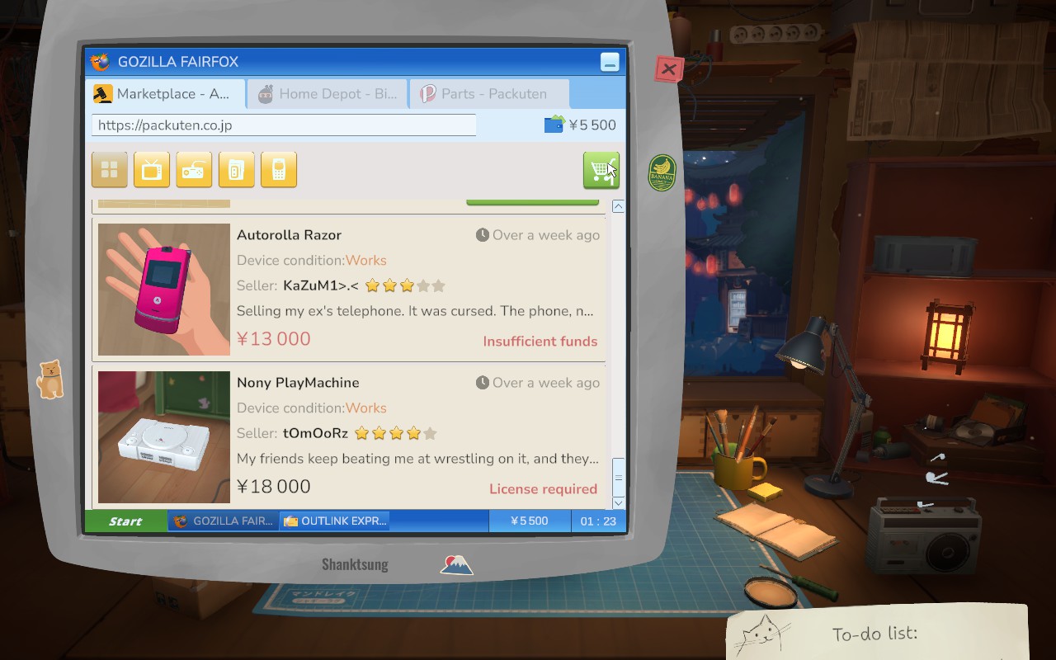This screenshot has width=1056, height=660.
Task: Read the Autorolla Razor description text
Action: (415, 311)
